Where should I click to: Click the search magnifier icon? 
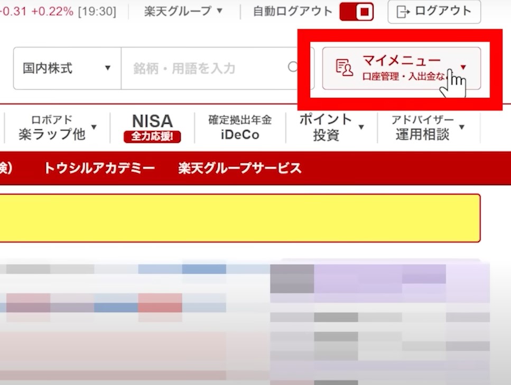pyautogui.click(x=293, y=67)
